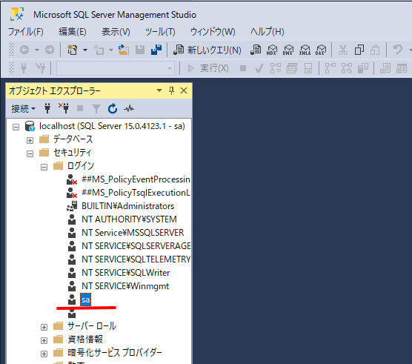
Task: Collapse the セキュリティ folder node
Action: point(30,153)
